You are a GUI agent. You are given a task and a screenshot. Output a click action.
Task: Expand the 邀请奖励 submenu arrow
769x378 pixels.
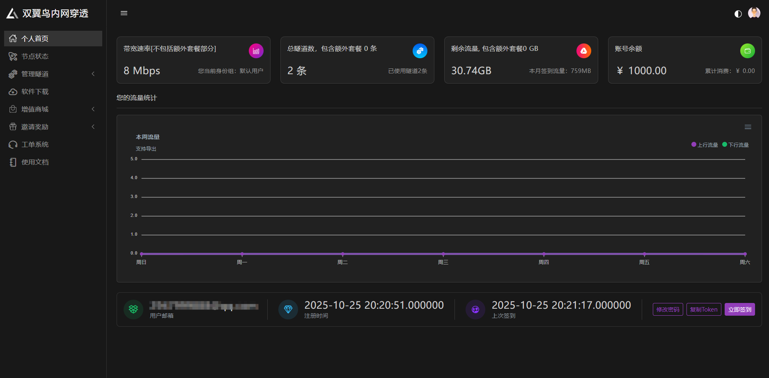[93, 127]
